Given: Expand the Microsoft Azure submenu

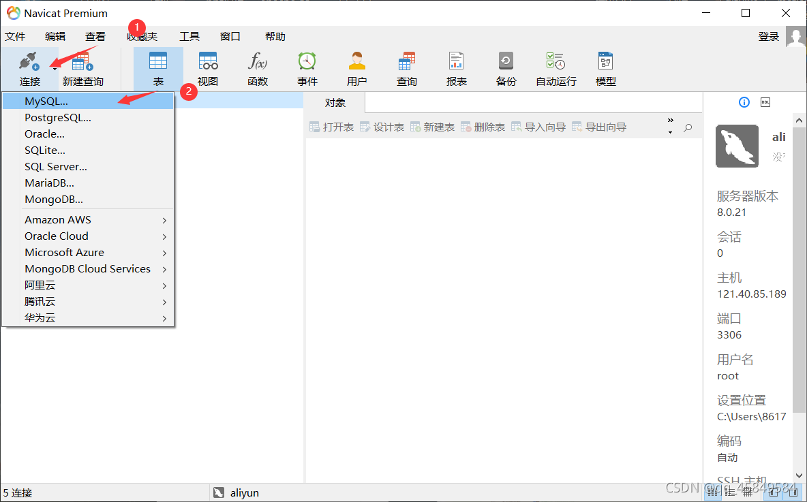Looking at the screenshot, I should pos(88,253).
